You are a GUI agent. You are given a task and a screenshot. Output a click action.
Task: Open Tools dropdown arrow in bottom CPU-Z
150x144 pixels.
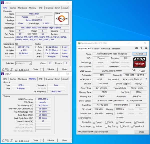pos(42,140)
